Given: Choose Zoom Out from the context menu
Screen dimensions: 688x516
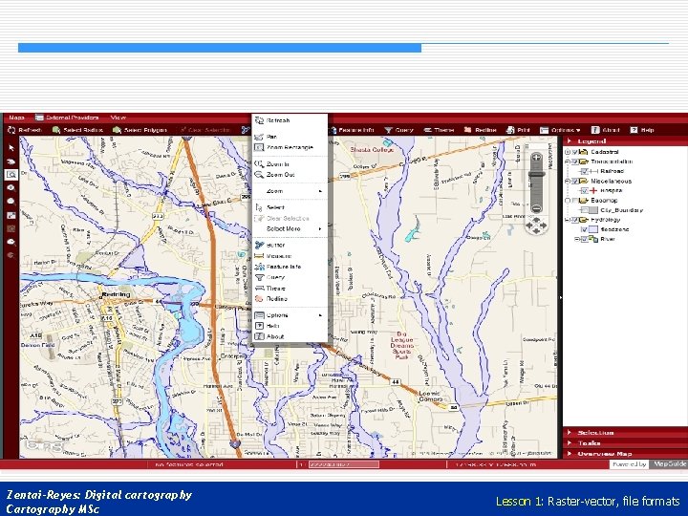Looking at the screenshot, I should [x=290, y=175].
